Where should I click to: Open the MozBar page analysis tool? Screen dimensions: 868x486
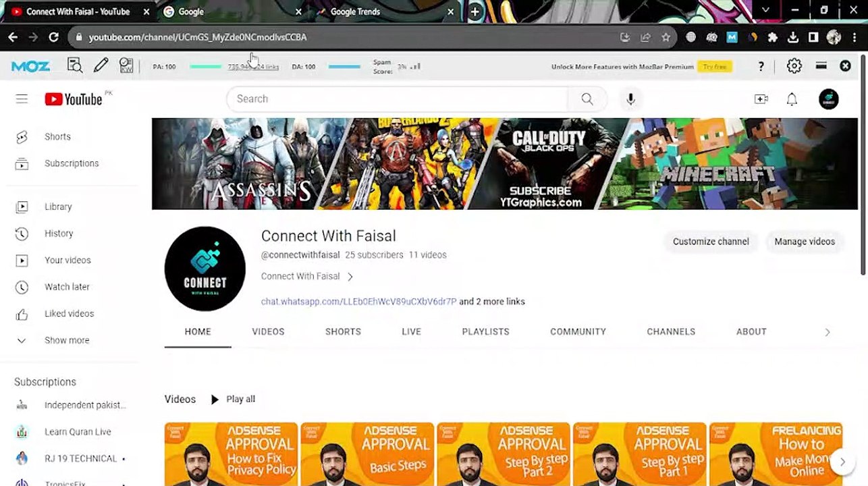tap(74, 65)
